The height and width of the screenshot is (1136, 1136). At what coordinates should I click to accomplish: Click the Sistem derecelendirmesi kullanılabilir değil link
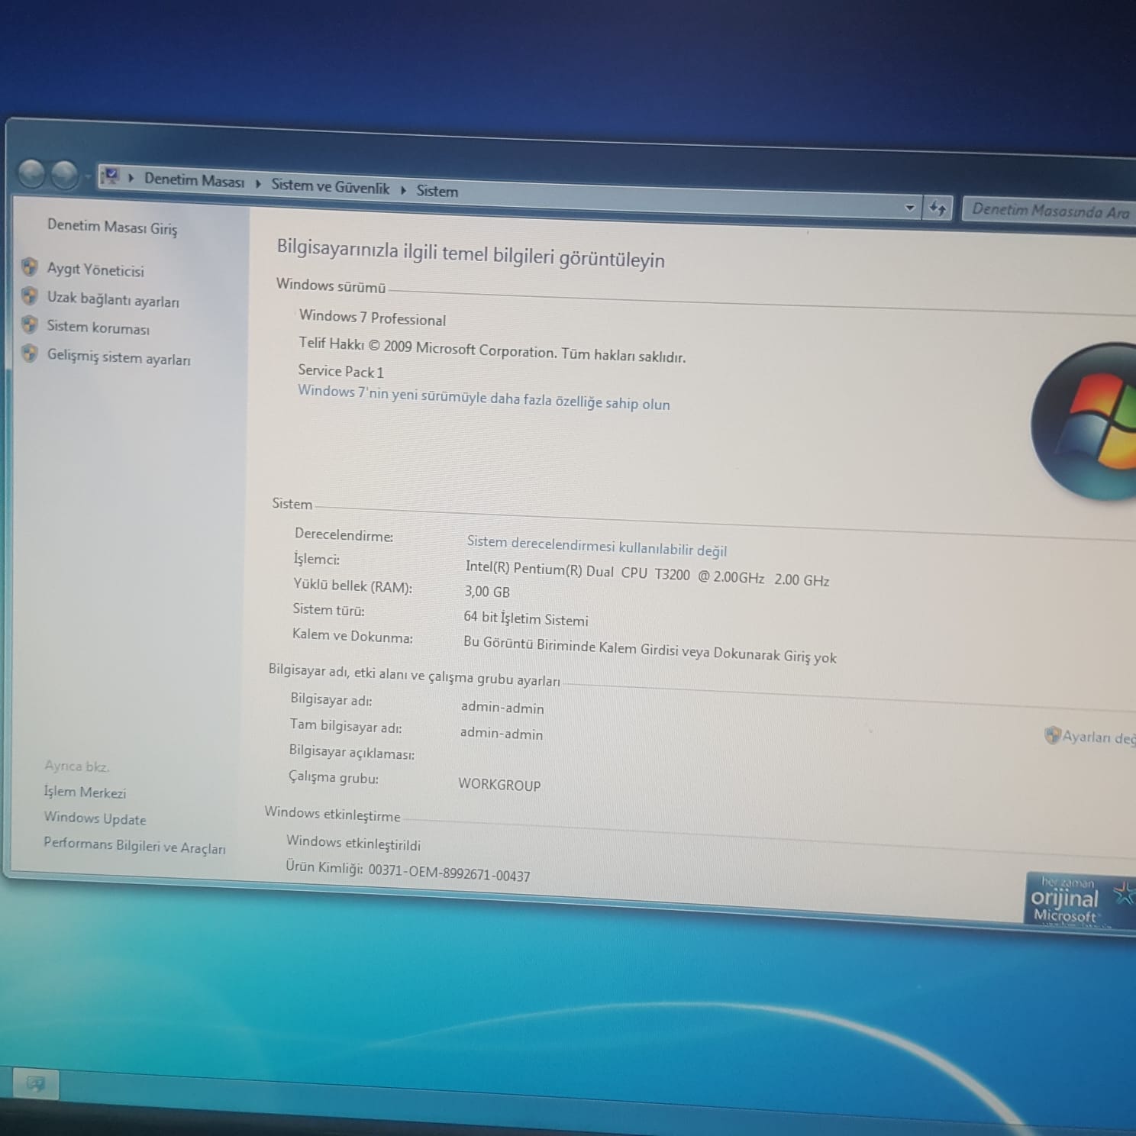(x=597, y=546)
